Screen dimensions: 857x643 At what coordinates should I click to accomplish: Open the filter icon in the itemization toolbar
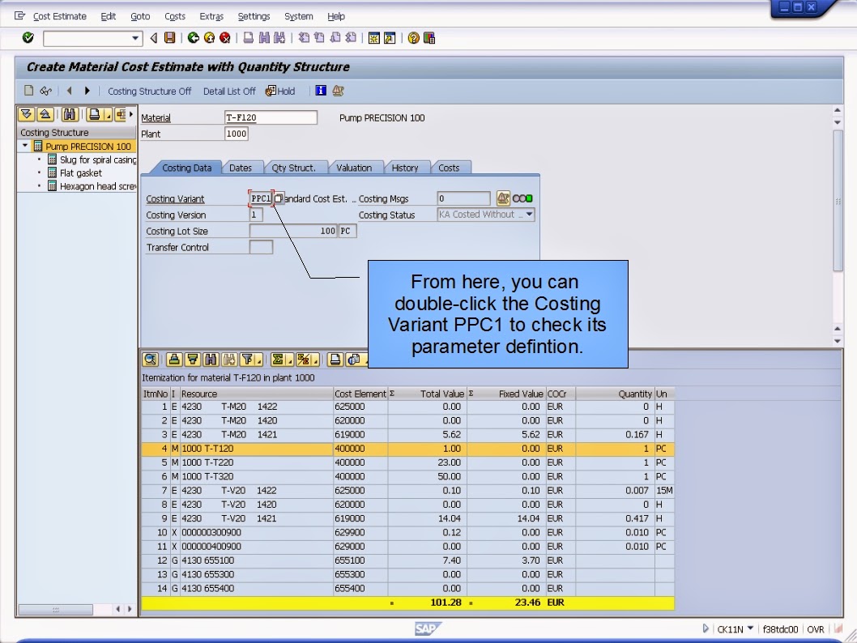pyautogui.click(x=249, y=359)
